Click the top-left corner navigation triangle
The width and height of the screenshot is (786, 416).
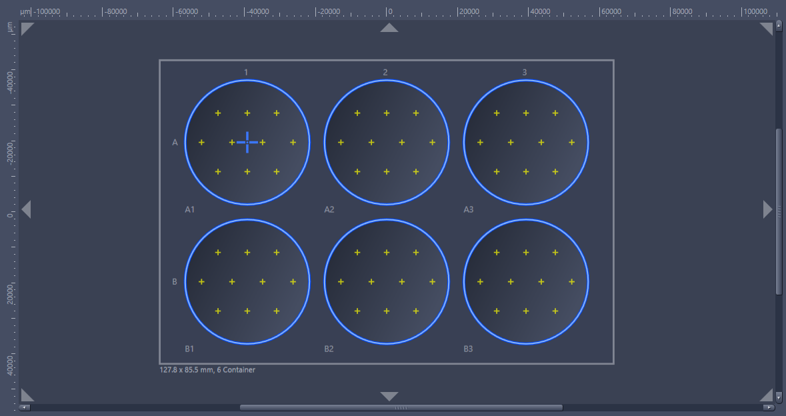tap(27, 29)
